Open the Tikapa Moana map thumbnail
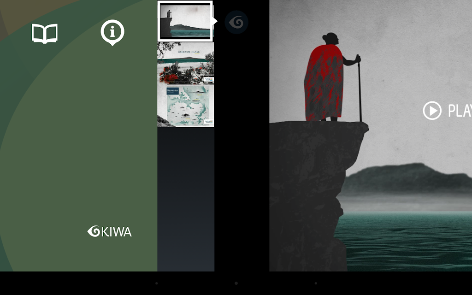472x295 pixels. [x=185, y=106]
